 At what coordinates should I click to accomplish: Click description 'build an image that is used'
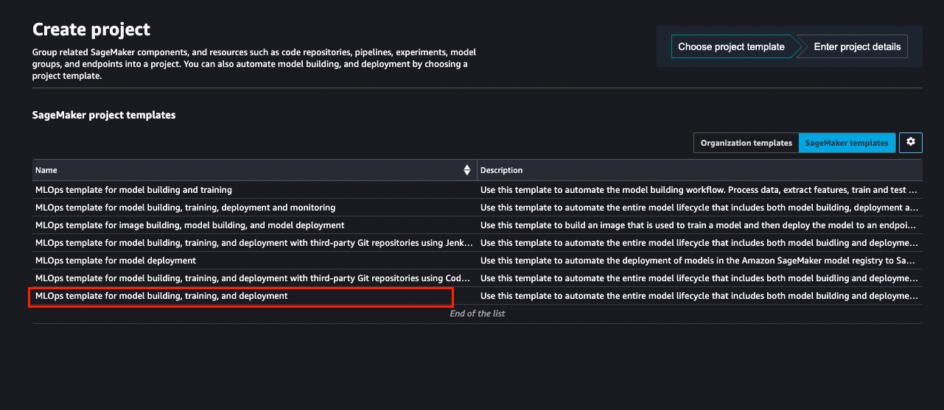(x=699, y=225)
